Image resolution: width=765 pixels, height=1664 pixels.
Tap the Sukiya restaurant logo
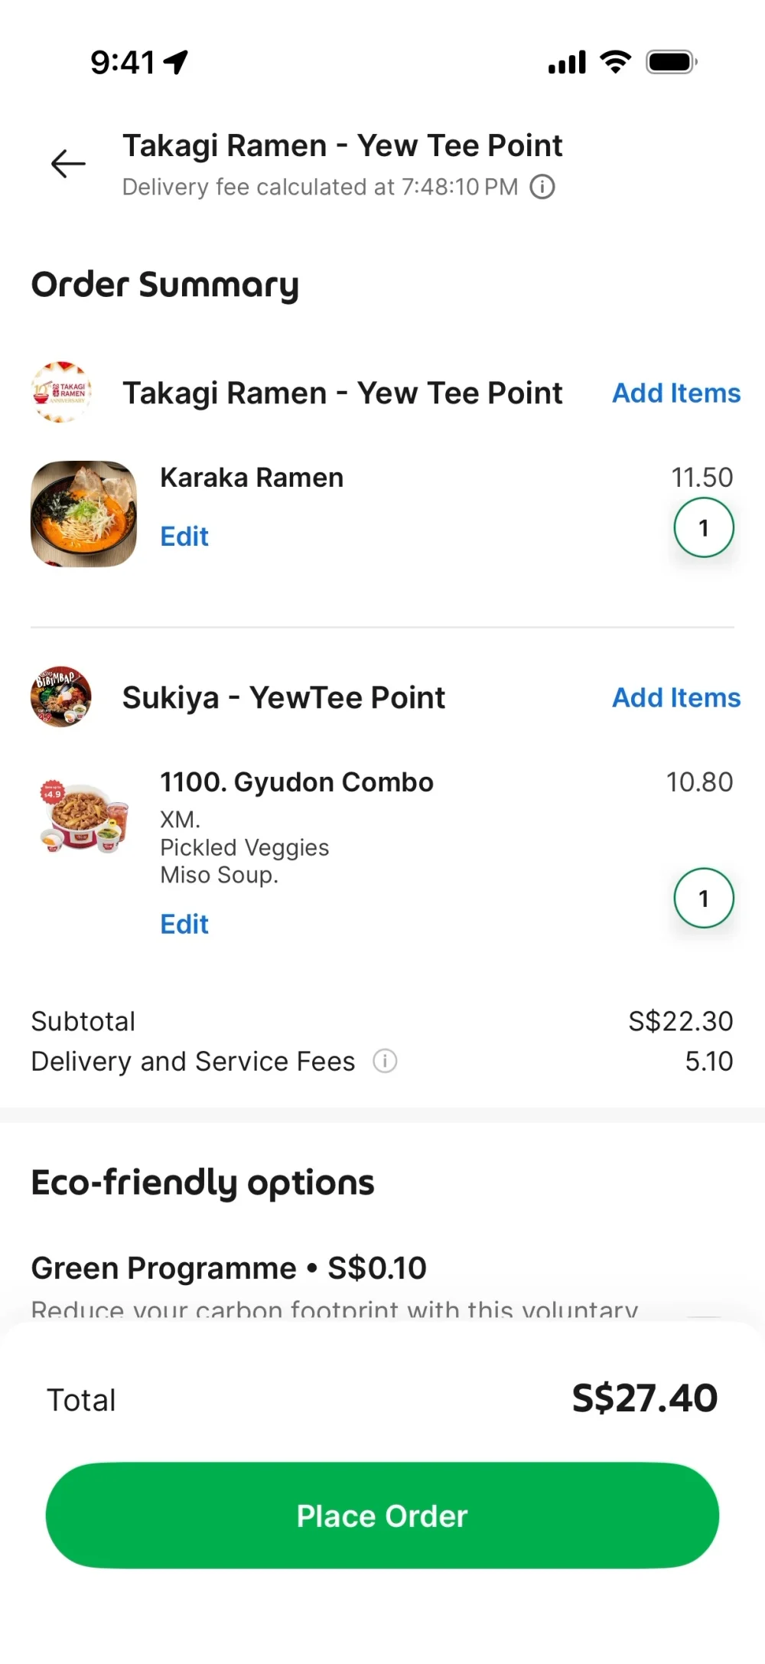tap(61, 697)
